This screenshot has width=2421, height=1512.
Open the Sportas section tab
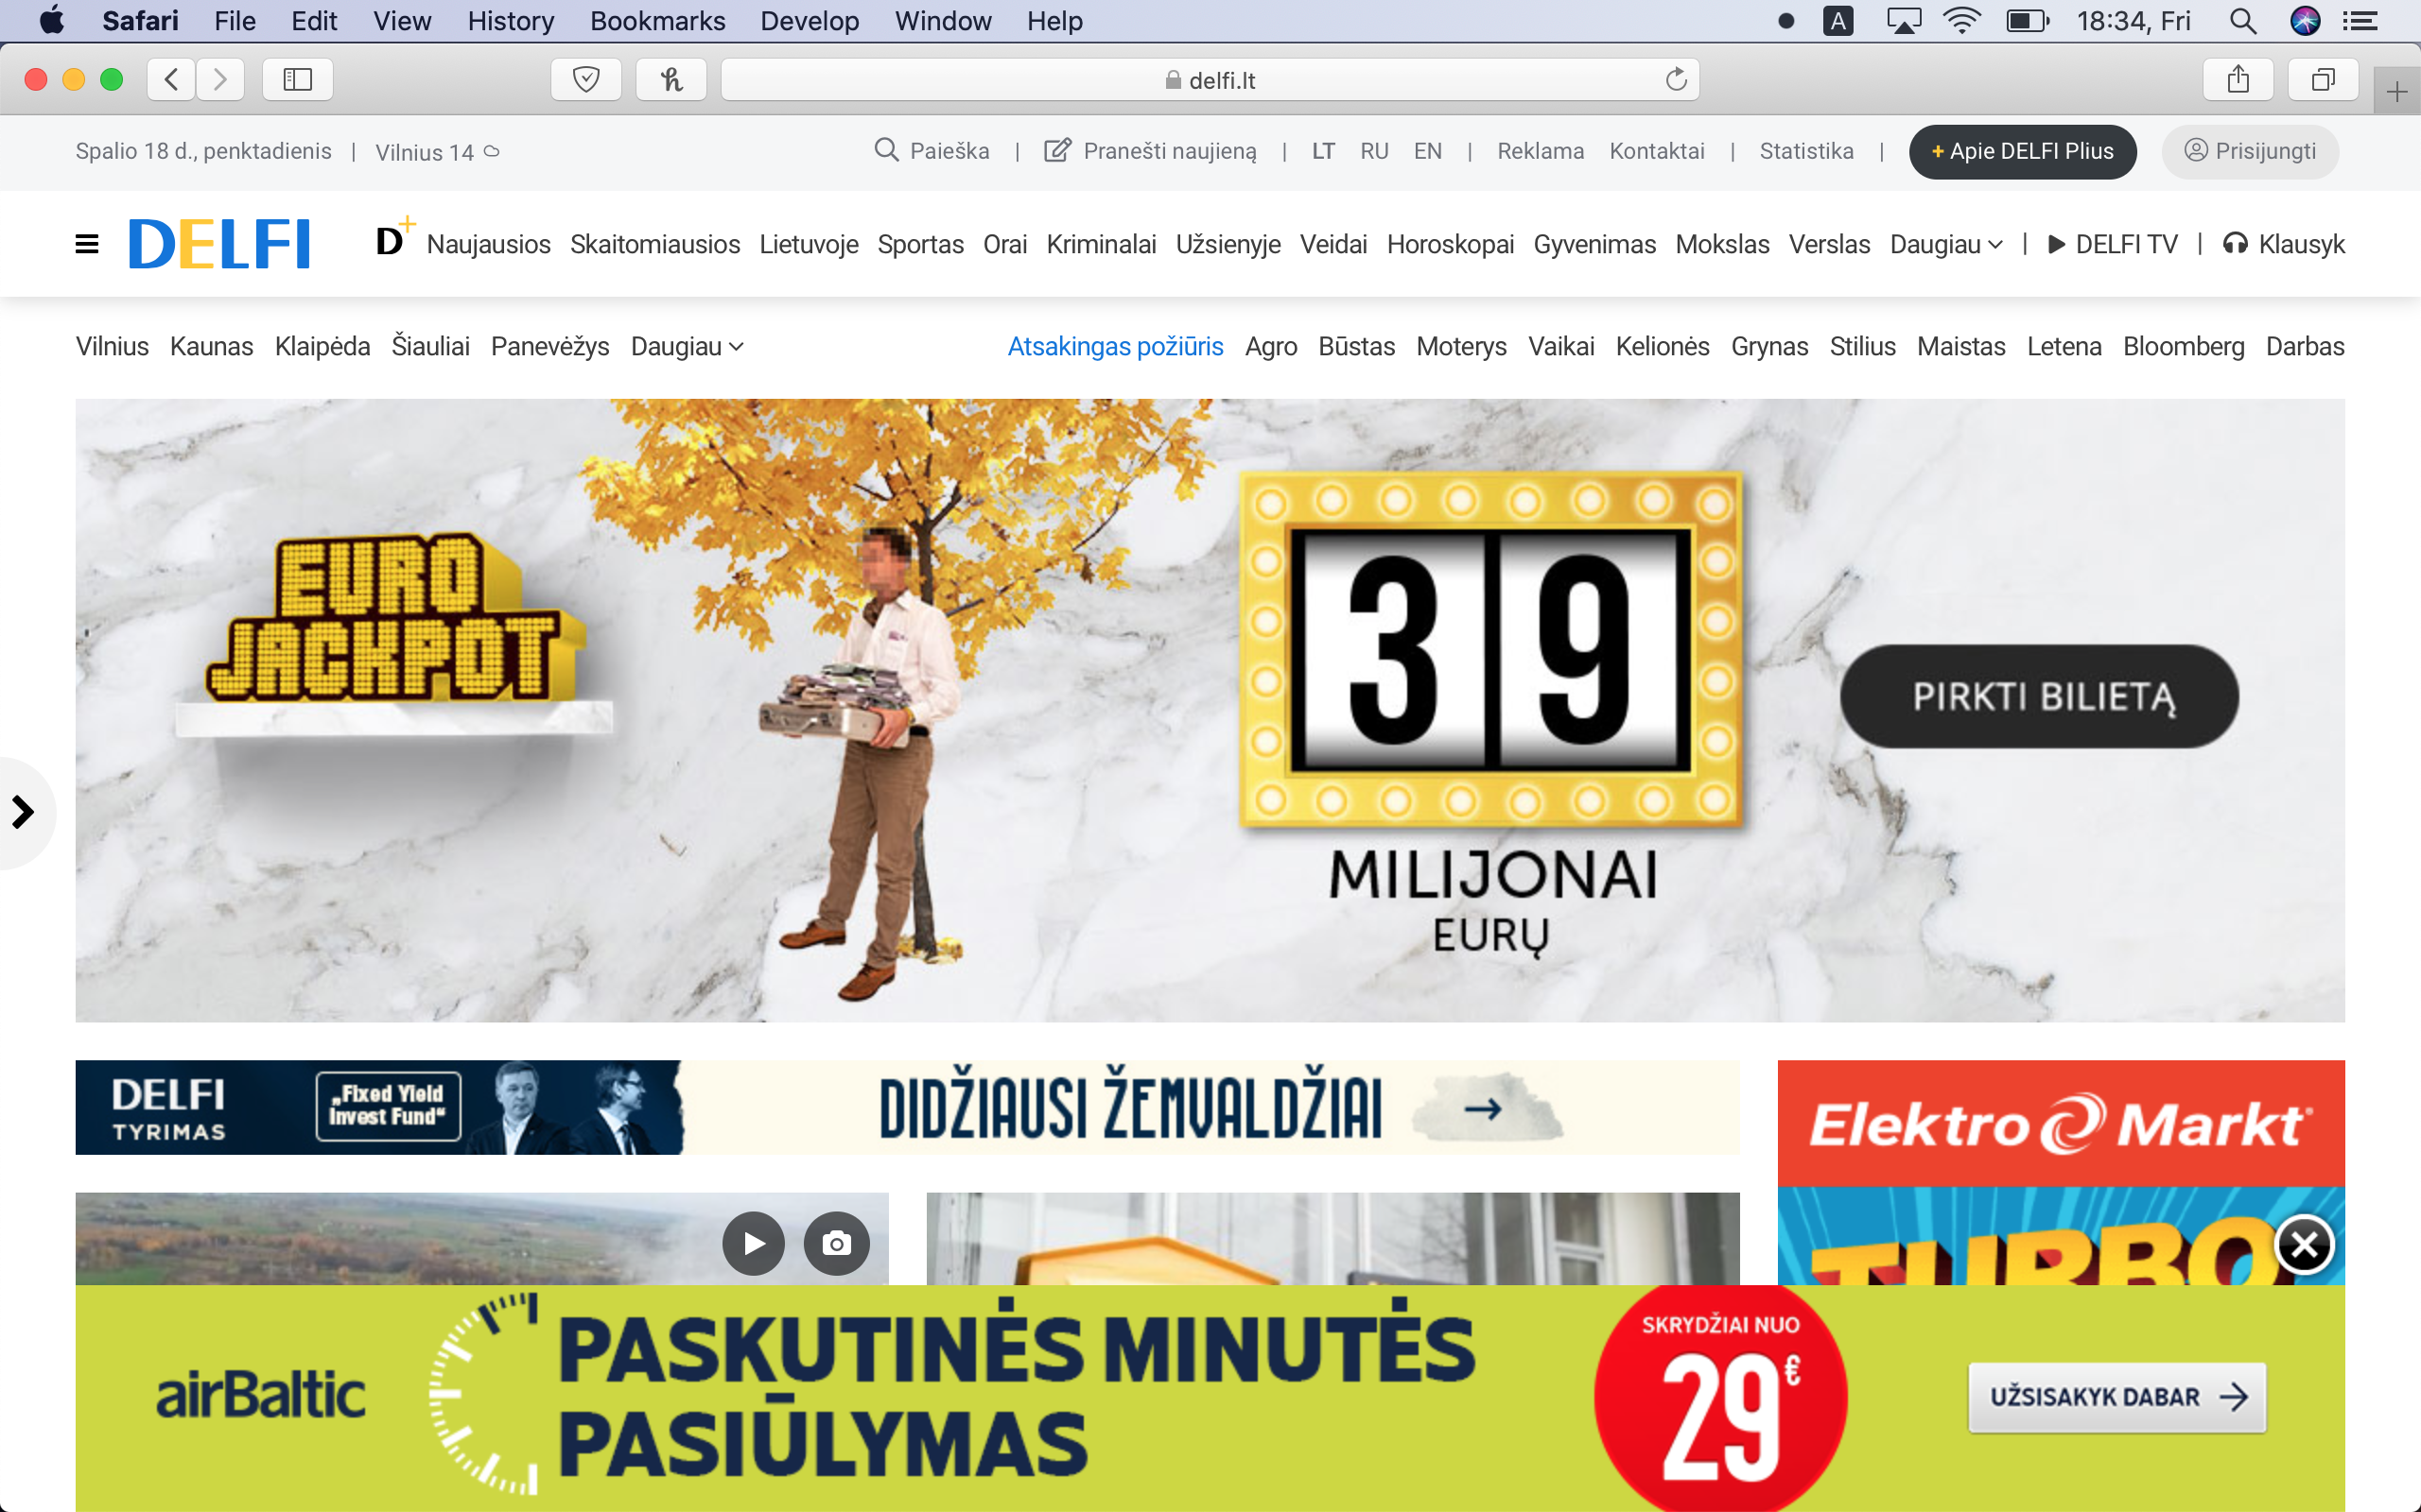point(919,244)
